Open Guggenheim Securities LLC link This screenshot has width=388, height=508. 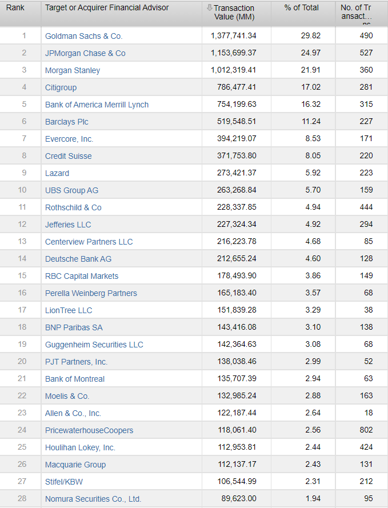tap(94, 345)
